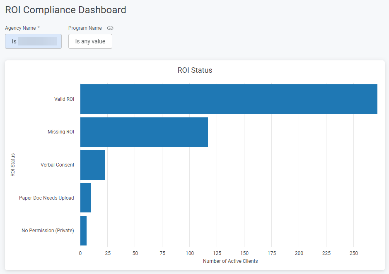Click the 'ROI Status' chart title
Image resolution: width=389 pixels, height=274 pixels.
pyautogui.click(x=195, y=70)
